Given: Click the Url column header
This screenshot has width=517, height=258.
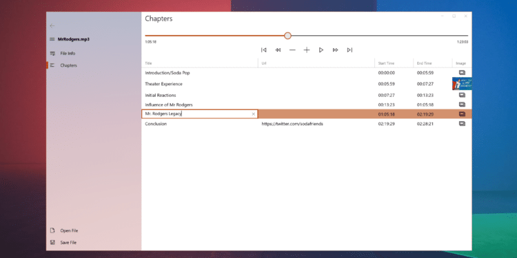Looking at the screenshot, I should 264,63.
